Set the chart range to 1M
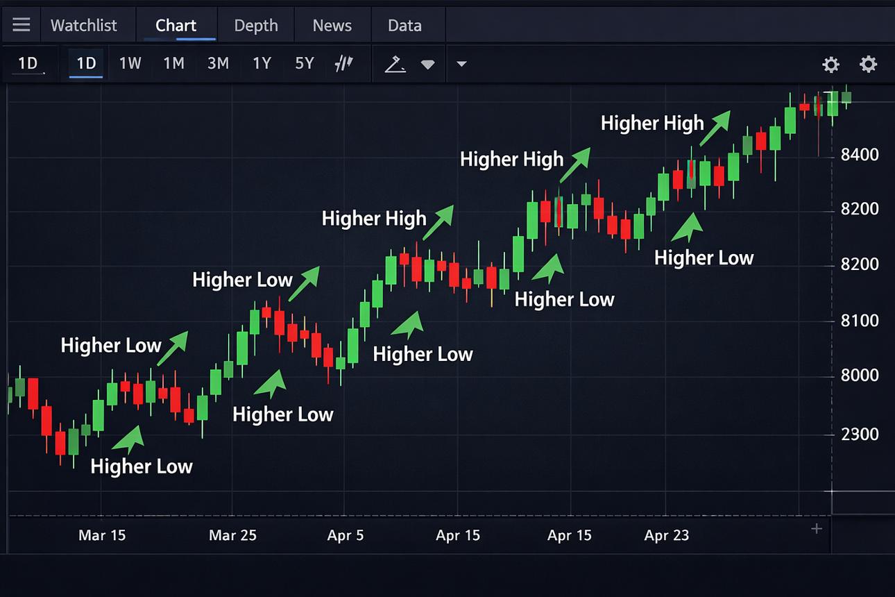Screen dimensions: 895x597 [173, 64]
